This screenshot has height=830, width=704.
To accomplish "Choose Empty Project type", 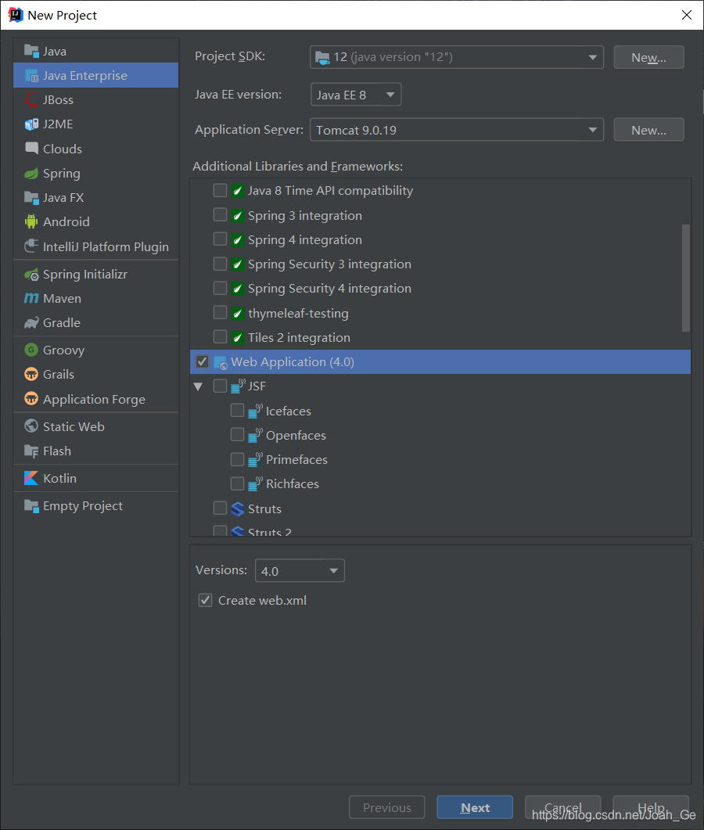I will [x=95, y=505].
